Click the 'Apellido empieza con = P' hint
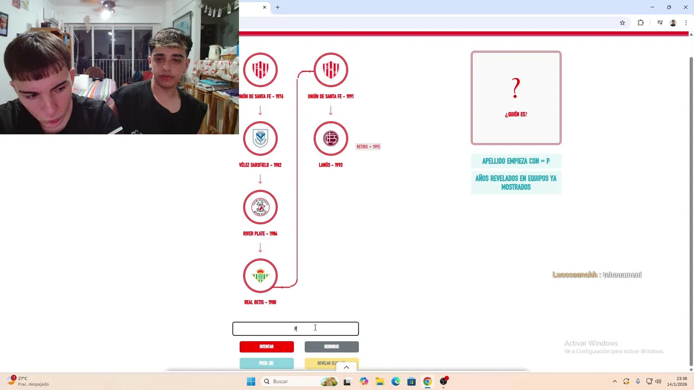The height and width of the screenshot is (390, 694). tap(516, 161)
